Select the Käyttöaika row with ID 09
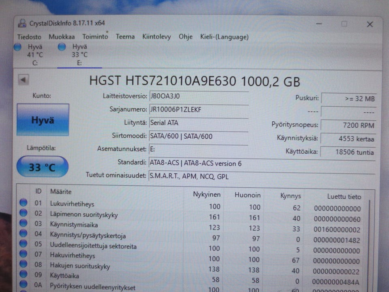This screenshot has height=292, width=389. pyautogui.click(x=191, y=278)
